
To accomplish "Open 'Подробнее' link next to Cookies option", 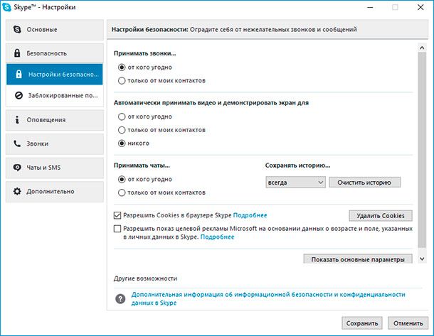I will coord(250,215).
